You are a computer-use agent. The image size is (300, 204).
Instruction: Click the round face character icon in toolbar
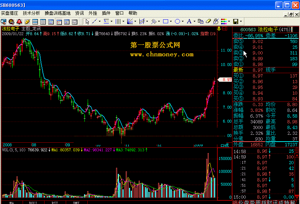coord(11,22)
